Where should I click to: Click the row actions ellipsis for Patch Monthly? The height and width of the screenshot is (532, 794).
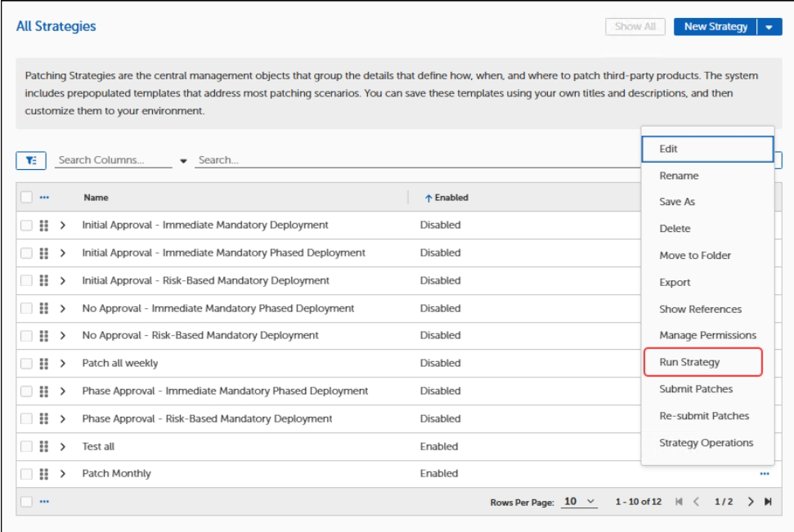pyautogui.click(x=764, y=473)
